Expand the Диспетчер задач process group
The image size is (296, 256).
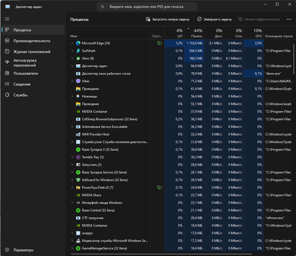coord(72,66)
